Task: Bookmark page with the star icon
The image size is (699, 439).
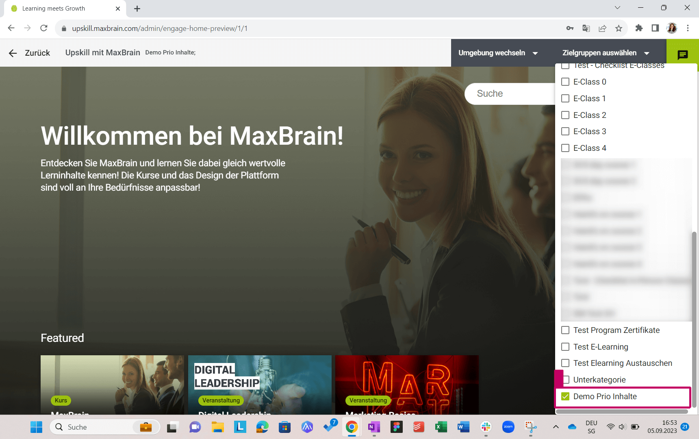Action: [619, 28]
